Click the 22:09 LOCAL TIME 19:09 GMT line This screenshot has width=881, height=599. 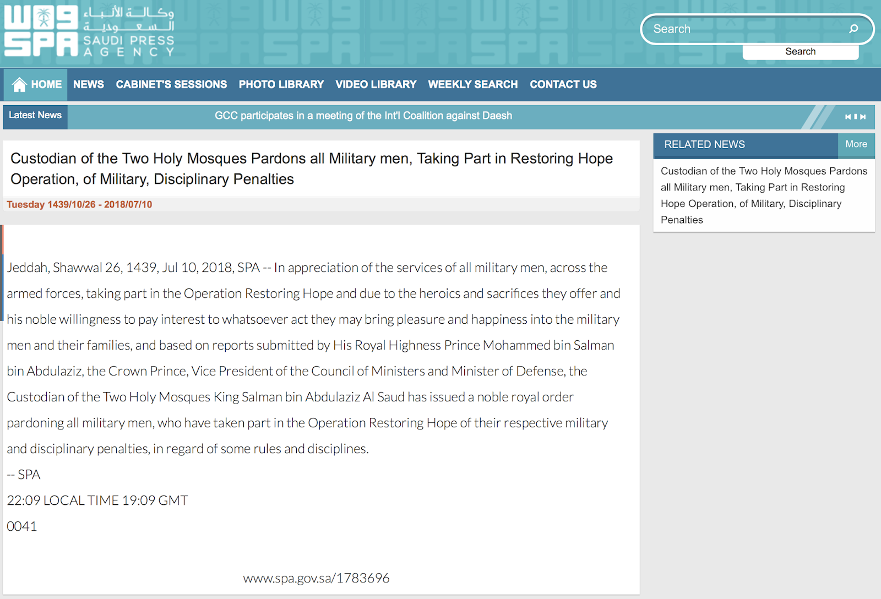point(97,500)
